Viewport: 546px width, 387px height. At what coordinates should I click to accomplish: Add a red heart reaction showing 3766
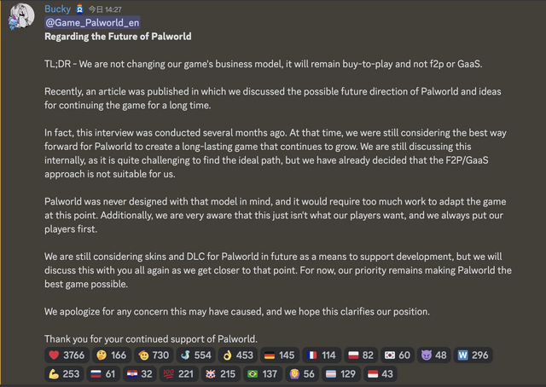67,355
